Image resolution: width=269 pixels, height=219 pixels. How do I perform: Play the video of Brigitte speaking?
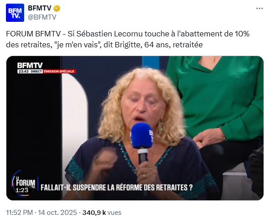[x=135, y=128]
